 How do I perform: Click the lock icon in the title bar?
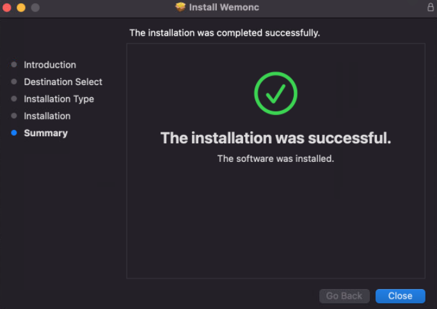coord(430,7)
